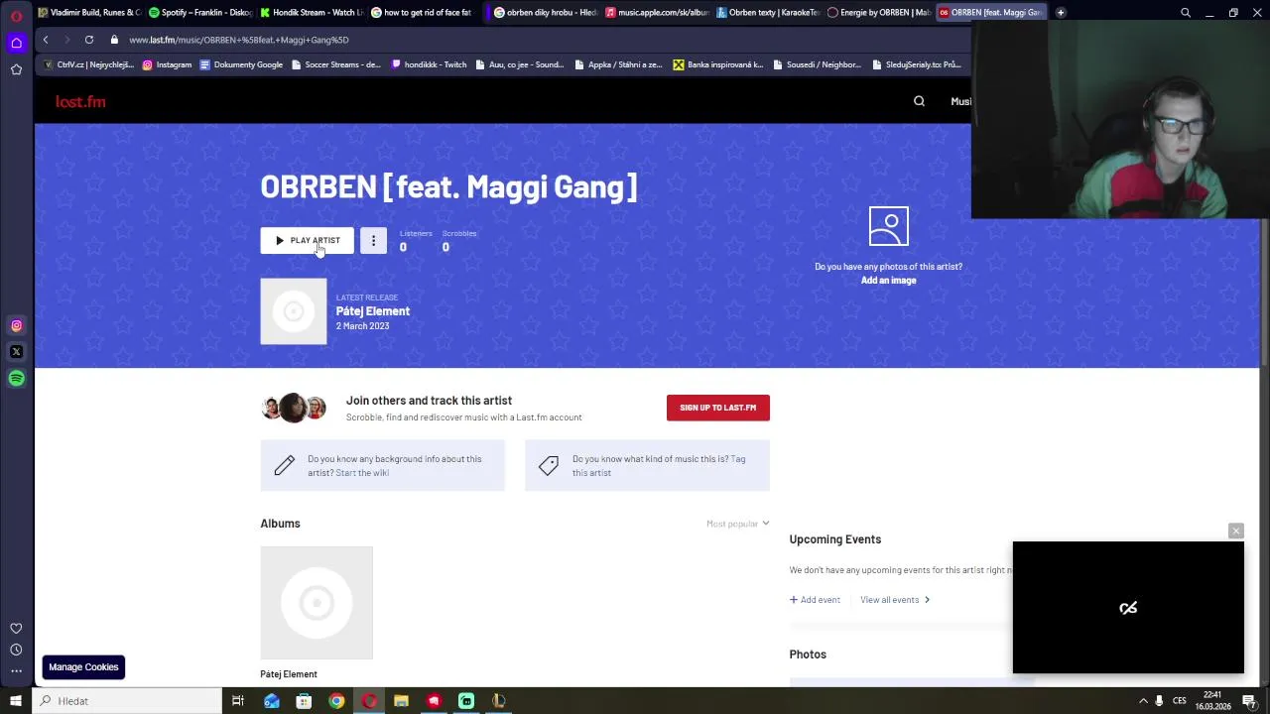The width and height of the screenshot is (1270, 714).
Task: Click the Manage Cookies button
Action: click(x=83, y=667)
